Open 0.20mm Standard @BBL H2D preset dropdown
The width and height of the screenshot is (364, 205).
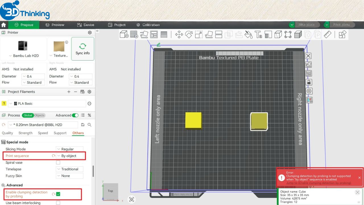43,125
